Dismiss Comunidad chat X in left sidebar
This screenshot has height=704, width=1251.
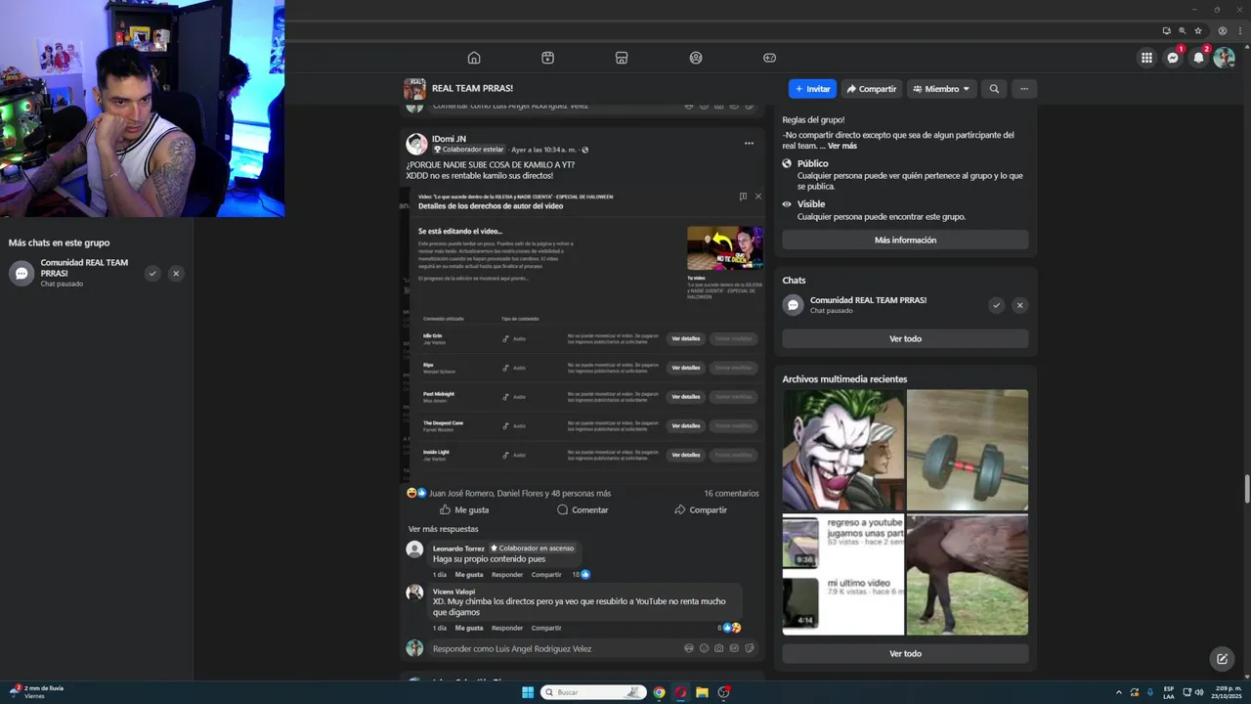(x=176, y=274)
